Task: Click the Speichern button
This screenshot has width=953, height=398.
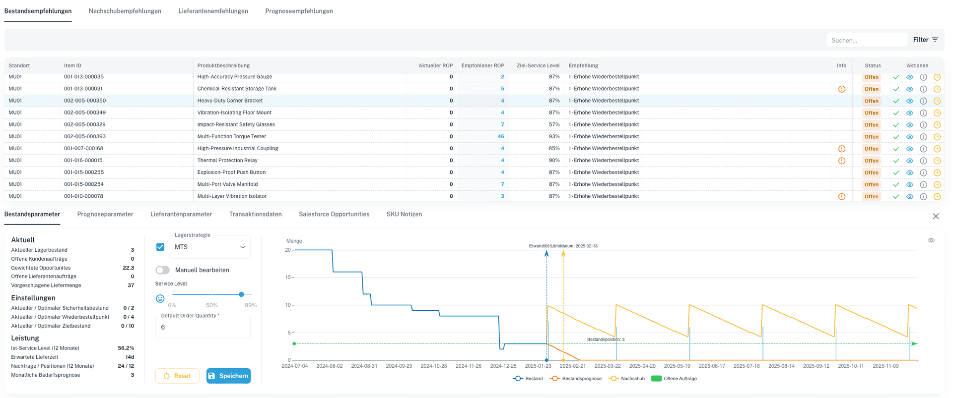Action: (x=228, y=376)
